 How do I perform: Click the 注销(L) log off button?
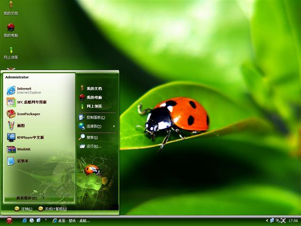coord(24,209)
